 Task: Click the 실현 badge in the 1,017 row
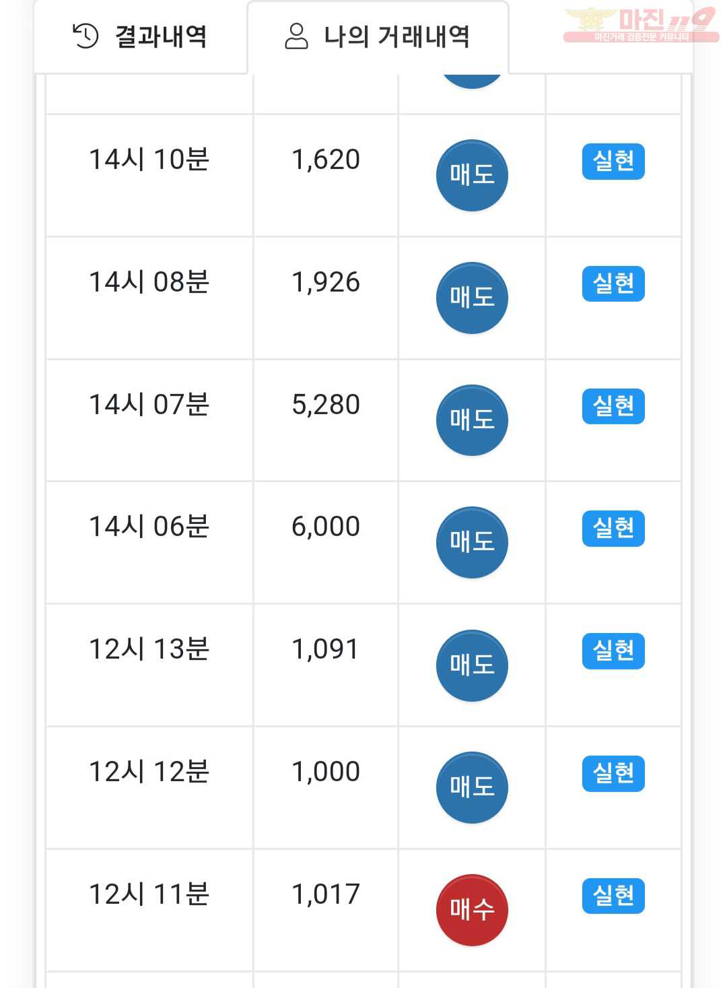613,896
